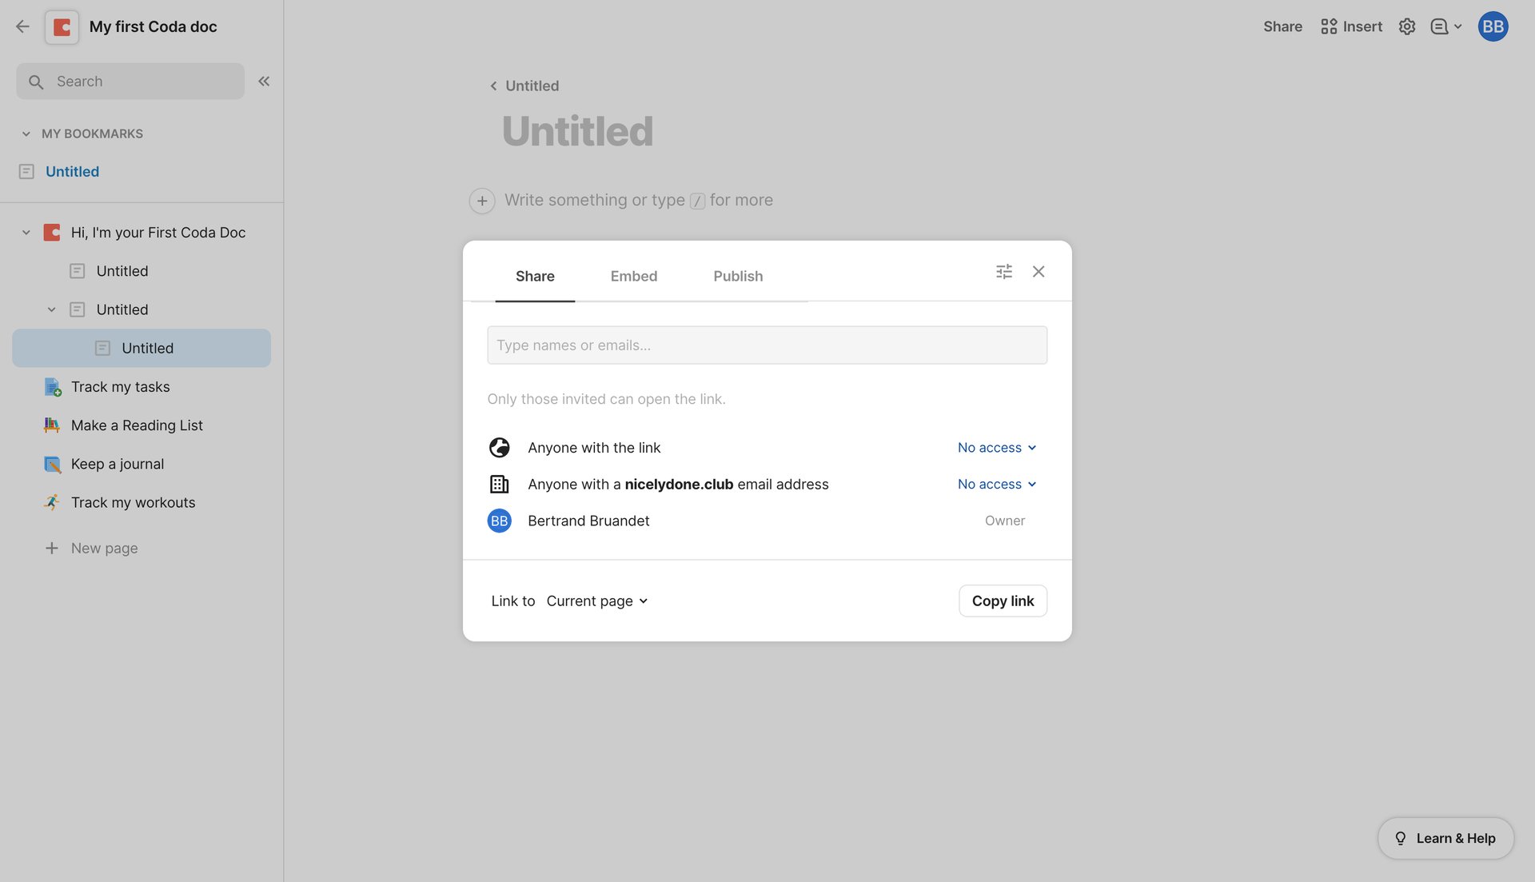Switch to the Embed tab
The width and height of the screenshot is (1535, 882).
pyautogui.click(x=633, y=276)
